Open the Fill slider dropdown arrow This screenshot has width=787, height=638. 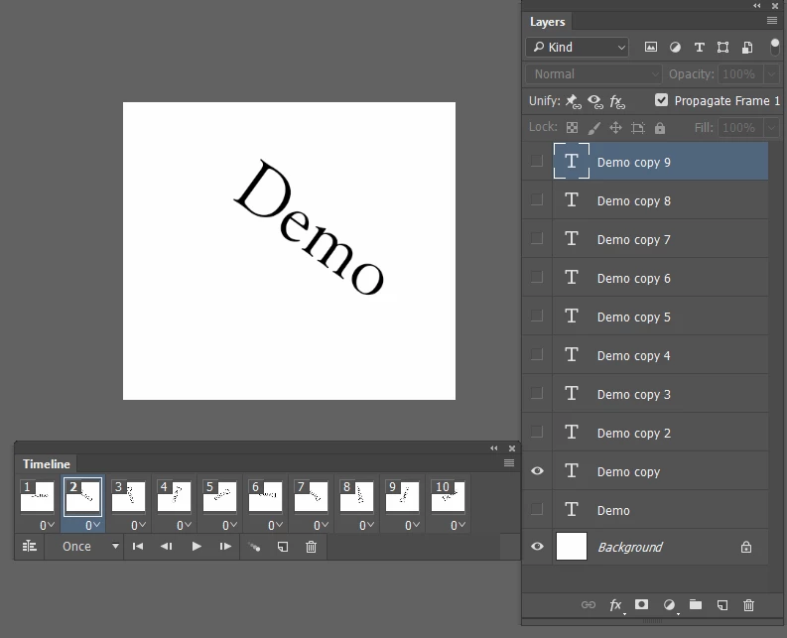coord(771,127)
